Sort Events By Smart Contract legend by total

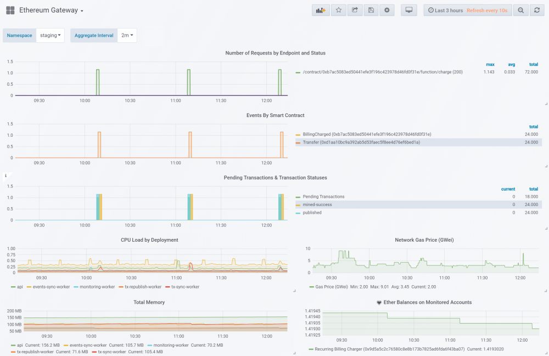(x=534, y=127)
